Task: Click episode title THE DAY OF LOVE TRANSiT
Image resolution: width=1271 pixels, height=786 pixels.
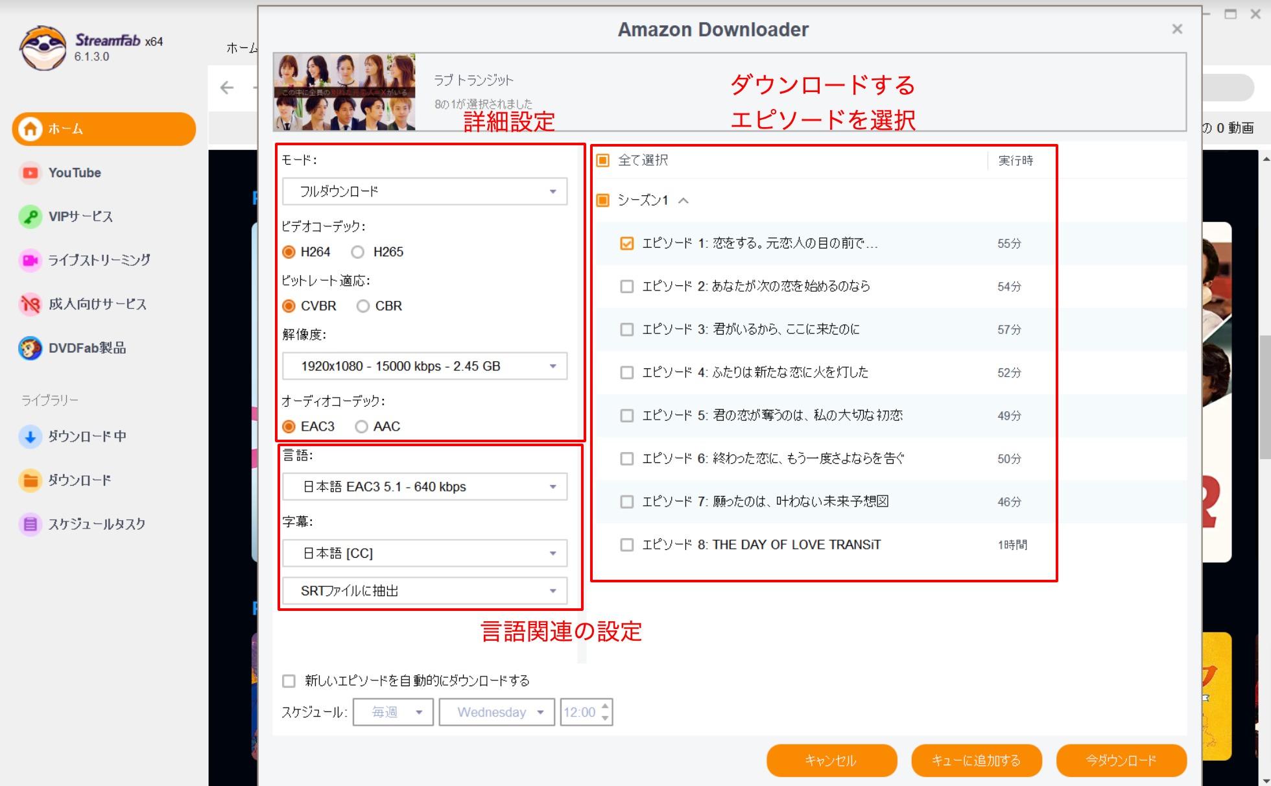Action: pos(796,545)
